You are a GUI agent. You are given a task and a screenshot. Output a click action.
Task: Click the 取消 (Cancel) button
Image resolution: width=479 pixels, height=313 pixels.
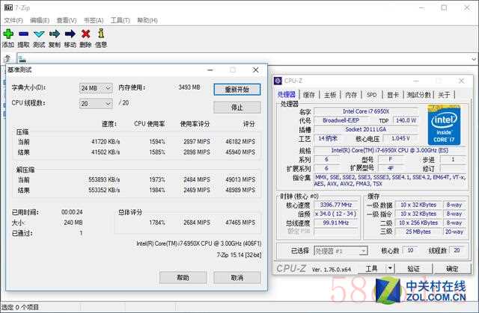click(237, 278)
